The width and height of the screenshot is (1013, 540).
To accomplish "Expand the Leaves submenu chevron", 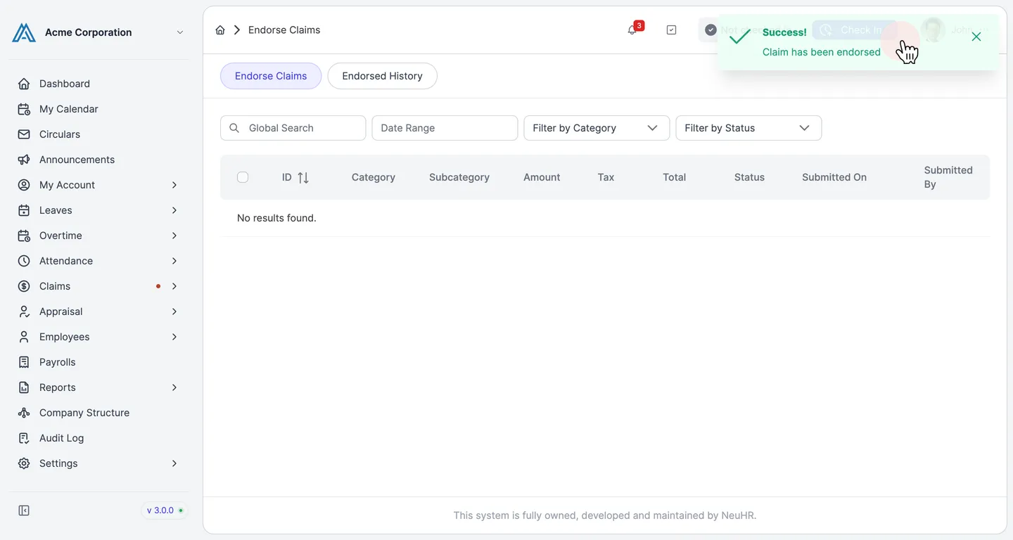I will coord(174,210).
